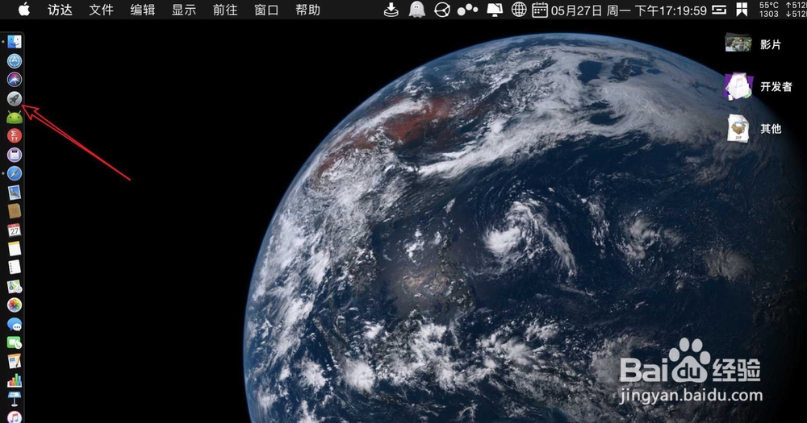807x423 pixels.
Task: Open Maps from the Dock
Action: (x=15, y=286)
